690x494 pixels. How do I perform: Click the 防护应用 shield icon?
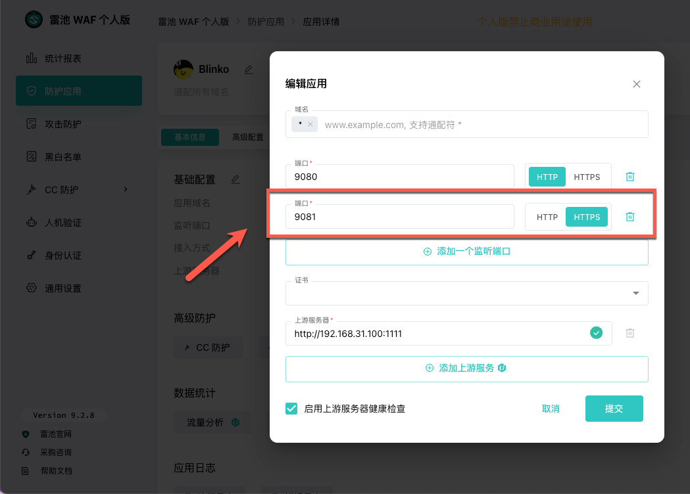click(x=32, y=91)
